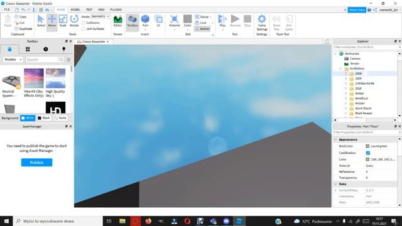Expand the 2 Million Knife folder

point(345,83)
